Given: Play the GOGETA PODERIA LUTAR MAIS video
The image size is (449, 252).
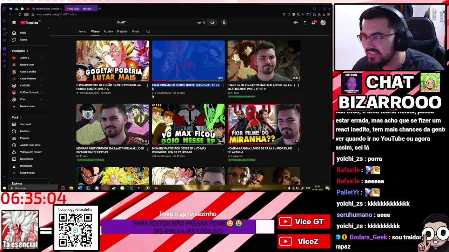Looking at the screenshot, I should 113,61.
